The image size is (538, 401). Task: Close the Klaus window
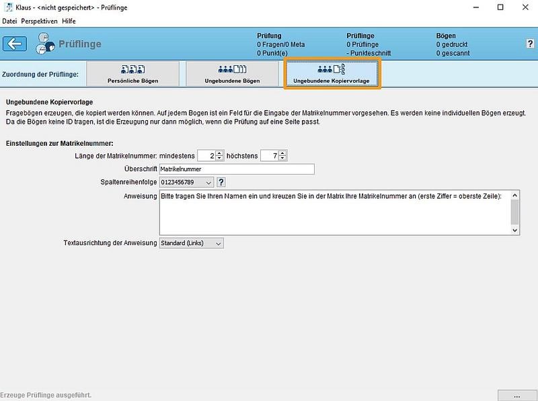coord(525,7)
